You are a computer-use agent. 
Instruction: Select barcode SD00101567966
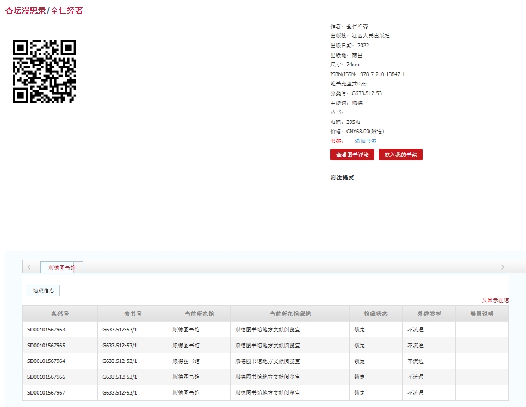click(46, 377)
